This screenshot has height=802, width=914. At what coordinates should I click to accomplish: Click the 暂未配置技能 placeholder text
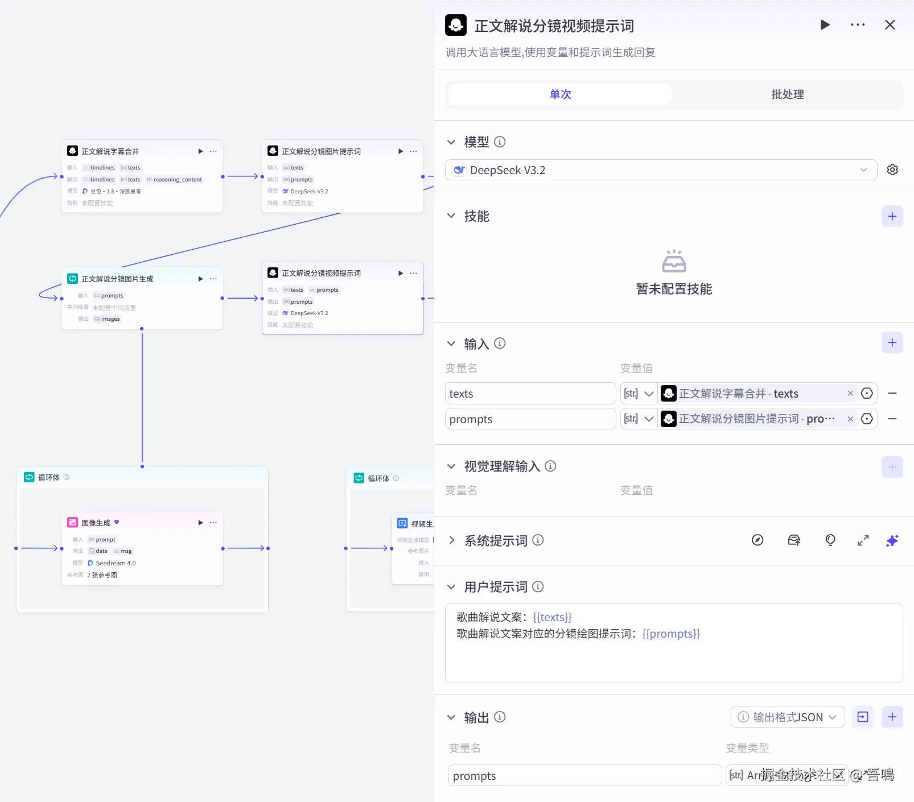click(674, 289)
